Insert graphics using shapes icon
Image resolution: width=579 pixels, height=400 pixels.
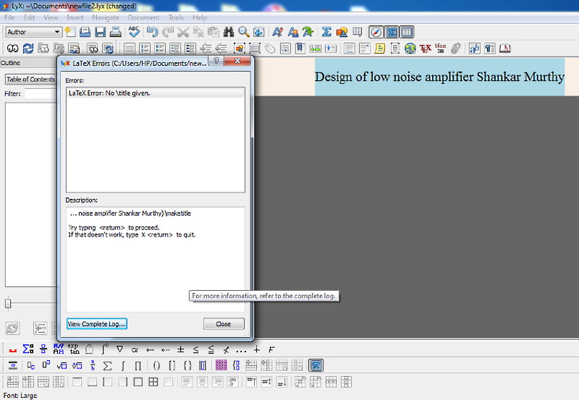point(342,32)
